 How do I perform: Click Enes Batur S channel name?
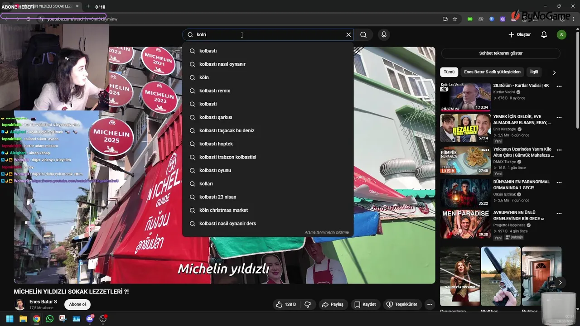coord(43,302)
